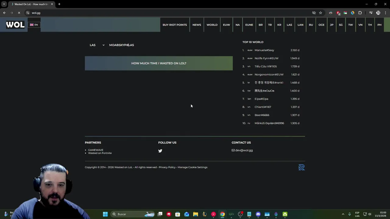Open the Windows Start menu
390x219 pixels.
point(105,214)
